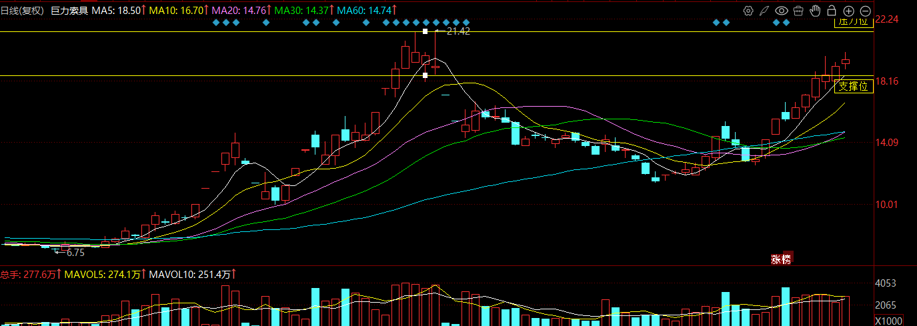Zoom in with the plus circle icon
This screenshot has width=917, height=326.
pos(848,11)
